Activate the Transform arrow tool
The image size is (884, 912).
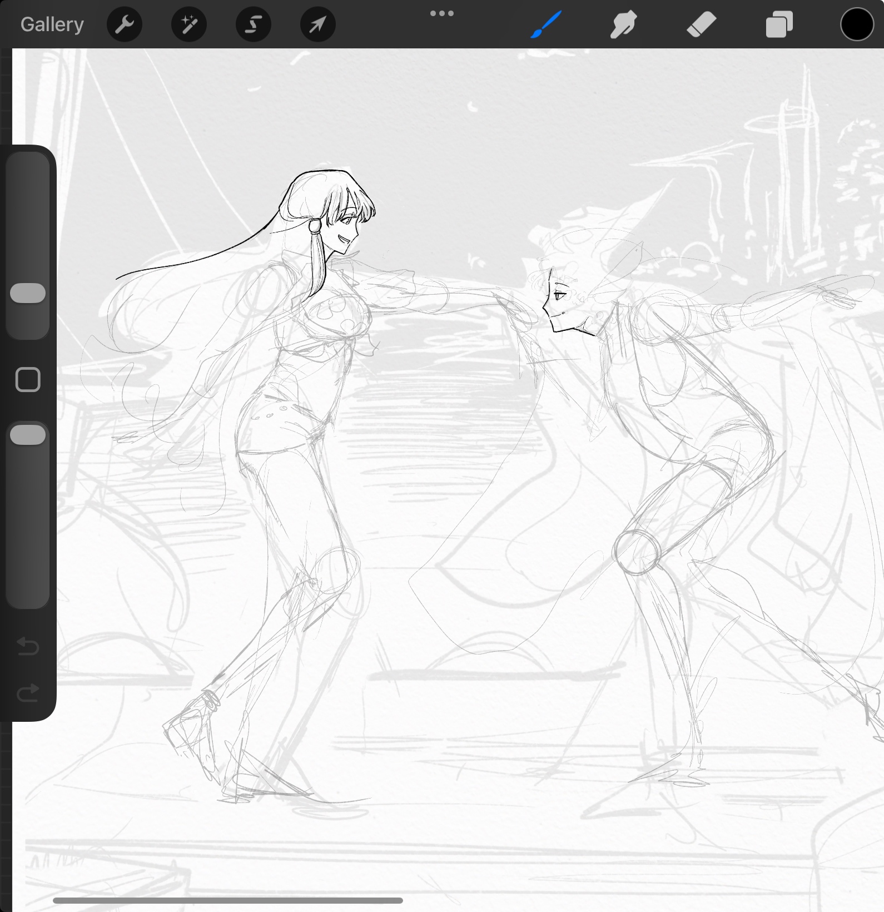(x=317, y=24)
